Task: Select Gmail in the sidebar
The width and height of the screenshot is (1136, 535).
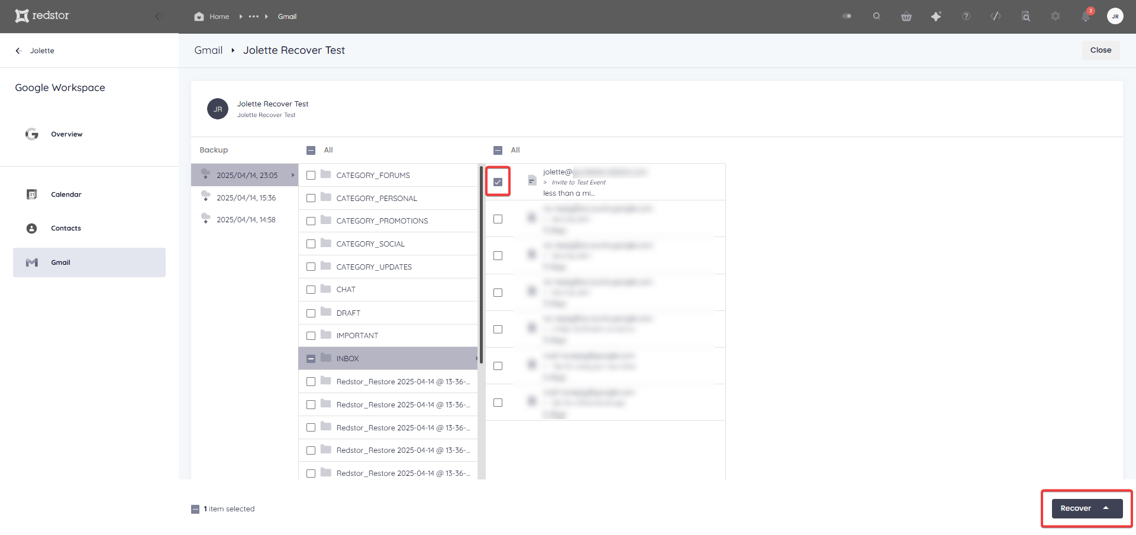Action: click(x=89, y=262)
